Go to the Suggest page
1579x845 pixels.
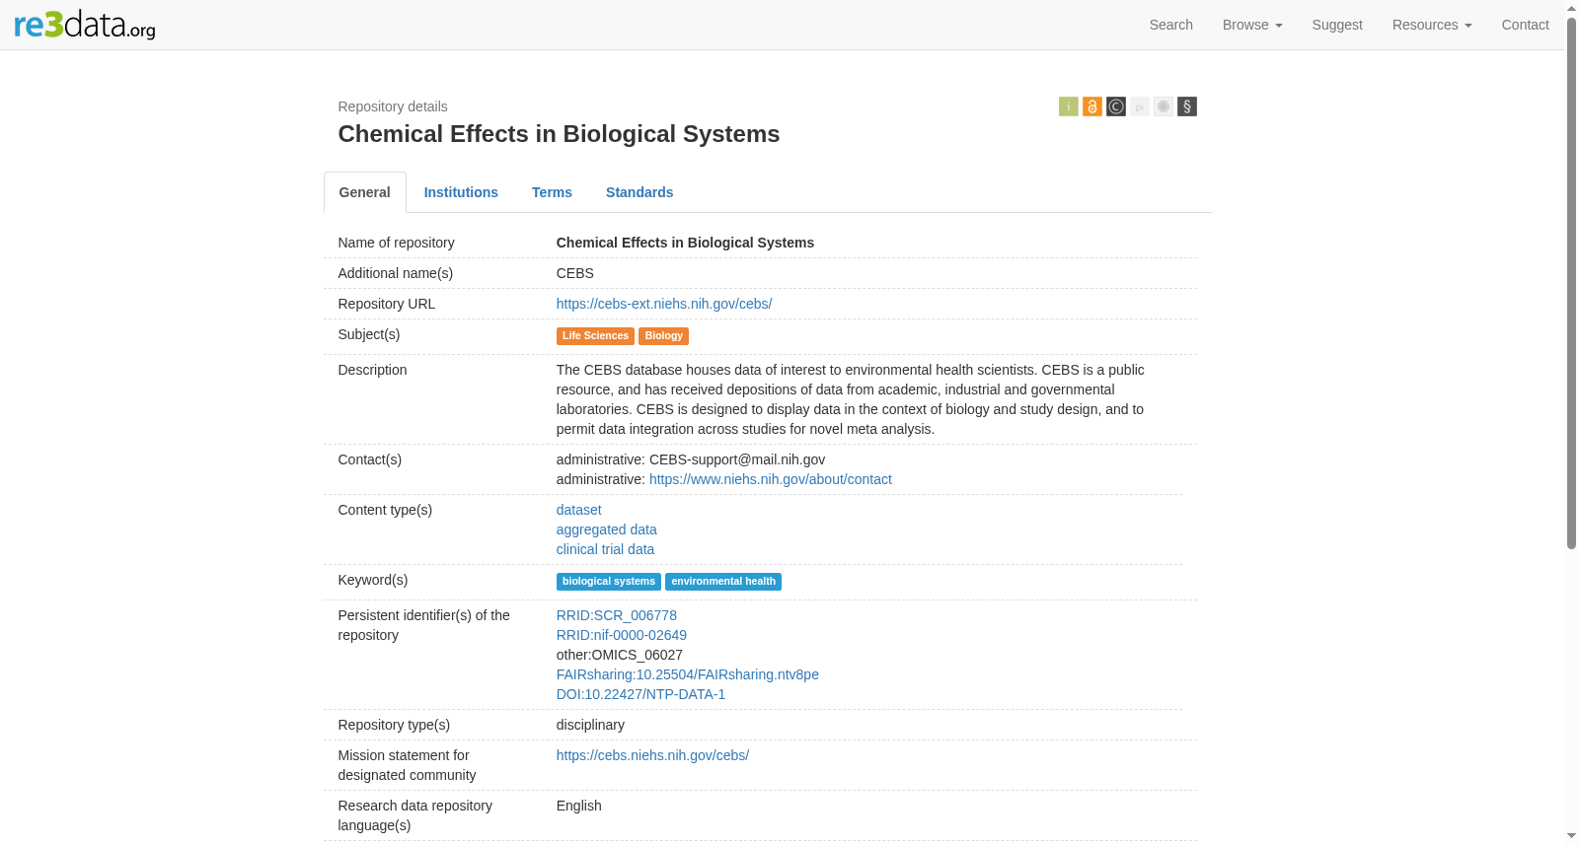(1336, 25)
